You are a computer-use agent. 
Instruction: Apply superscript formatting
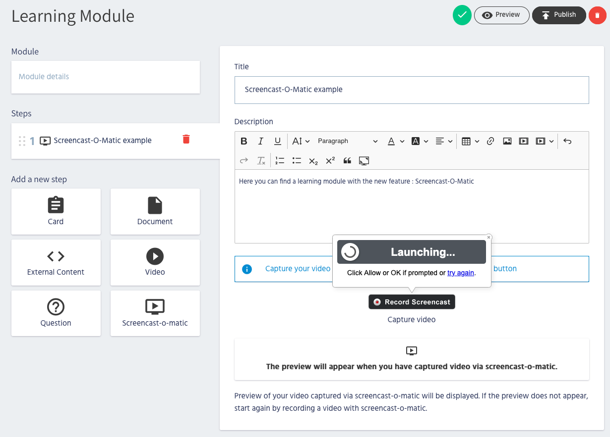330,161
